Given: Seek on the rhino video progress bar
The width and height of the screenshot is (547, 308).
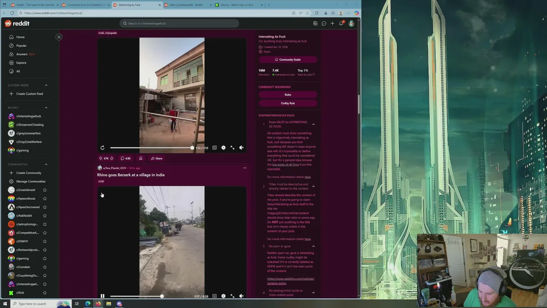Looking at the screenshot, I should point(151,296).
